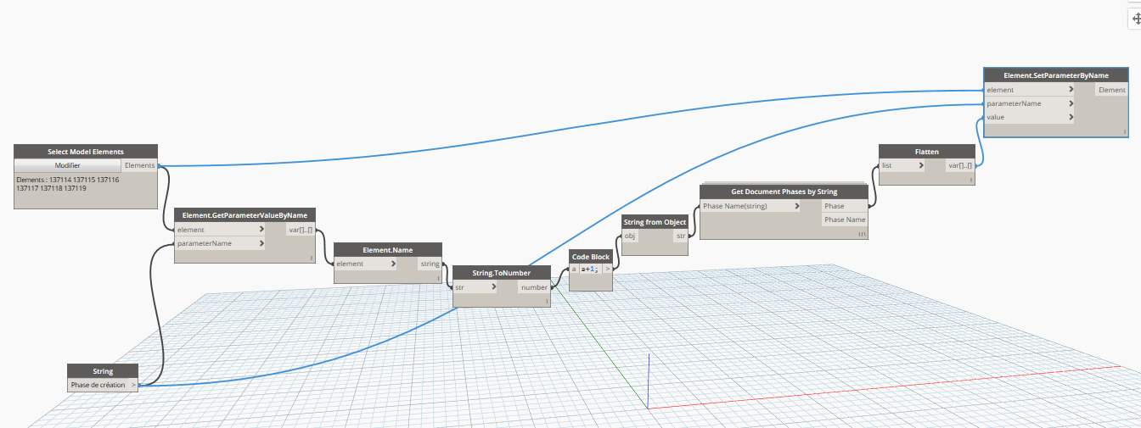The width and height of the screenshot is (1141, 428).
Task: Expand the element input chevron on Element.Name
Action: [393, 264]
